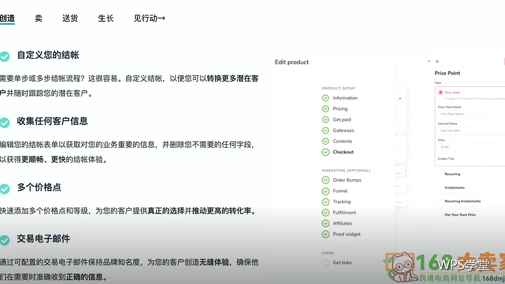Open the Get paid step
The height and width of the screenshot is (284, 505).
pos(342,120)
